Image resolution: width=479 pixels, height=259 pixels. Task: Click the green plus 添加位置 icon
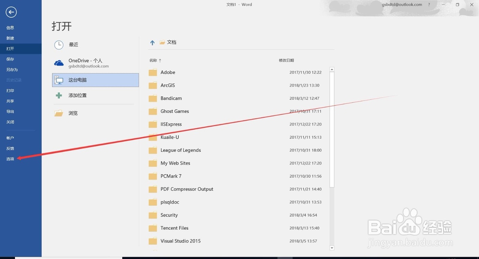pos(58,96)
